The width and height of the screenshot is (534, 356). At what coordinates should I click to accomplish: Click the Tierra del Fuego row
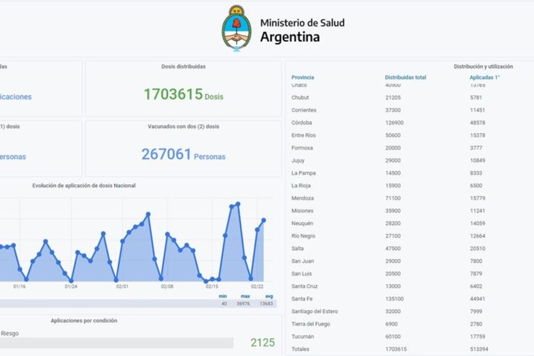(308, 324)
